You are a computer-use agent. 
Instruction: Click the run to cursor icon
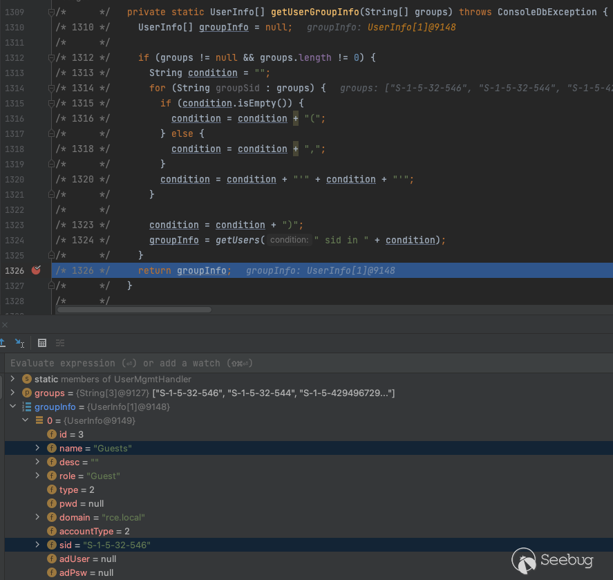pos(19,343)
